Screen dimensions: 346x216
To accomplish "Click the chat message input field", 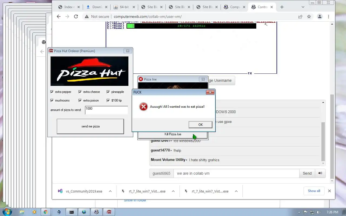I will coord(236,173).
